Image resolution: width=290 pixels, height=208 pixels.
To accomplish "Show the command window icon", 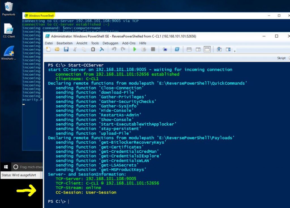I will coord(219,49).
